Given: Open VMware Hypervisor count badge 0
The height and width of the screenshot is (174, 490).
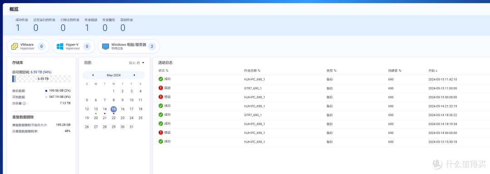Looking at the screenshot, I should [x=42, y=47].
